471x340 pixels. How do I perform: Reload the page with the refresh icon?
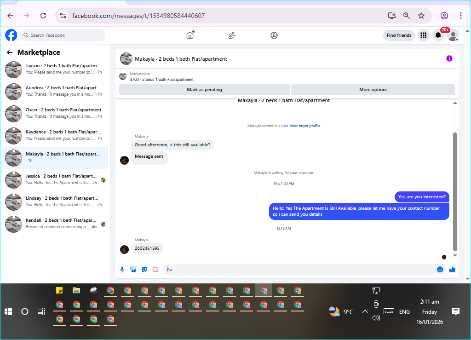[43, 16]
